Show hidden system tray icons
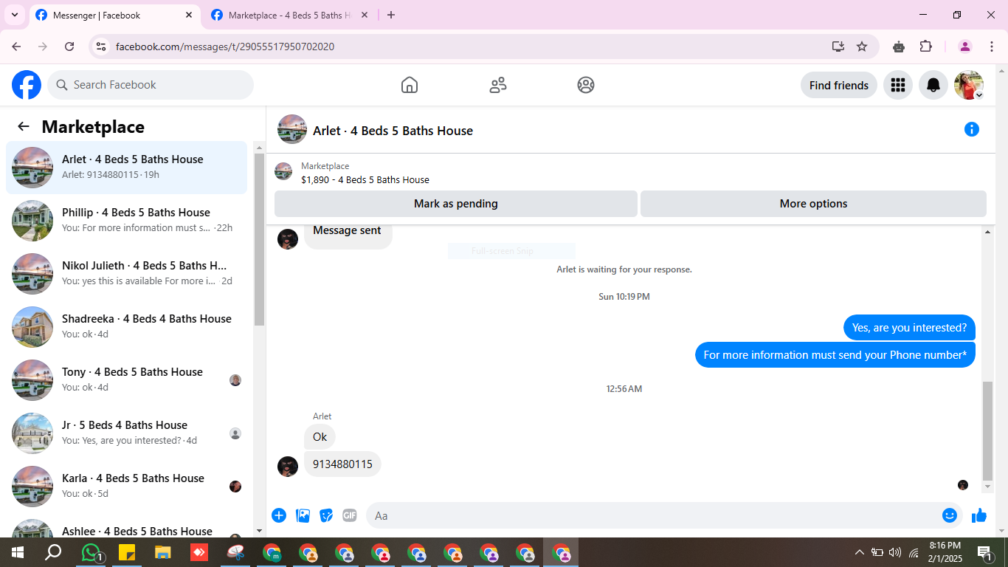 (x=859, y=552)
